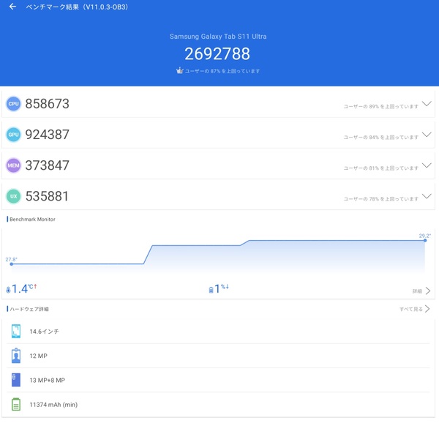Image resolution: width=439 pixels, height=423 pixels.
Task: Click GPU score 924387
Action: 47,135
